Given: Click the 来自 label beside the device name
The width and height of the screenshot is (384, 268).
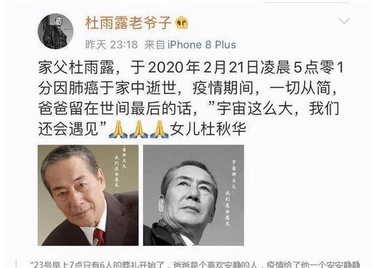Looking at the screenshot, I should tap(154, 45).
